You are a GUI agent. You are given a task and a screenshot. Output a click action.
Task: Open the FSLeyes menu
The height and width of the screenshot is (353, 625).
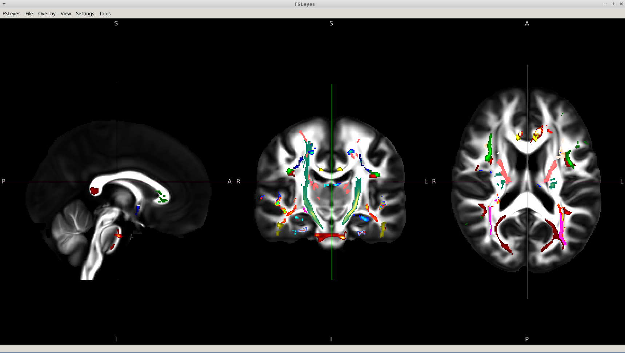pos(12,13)
